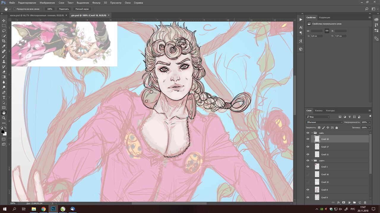The width and height of the screenshot is (380, 213).
Task: Click the 'Подогнать' button
Action: point(64,9)
